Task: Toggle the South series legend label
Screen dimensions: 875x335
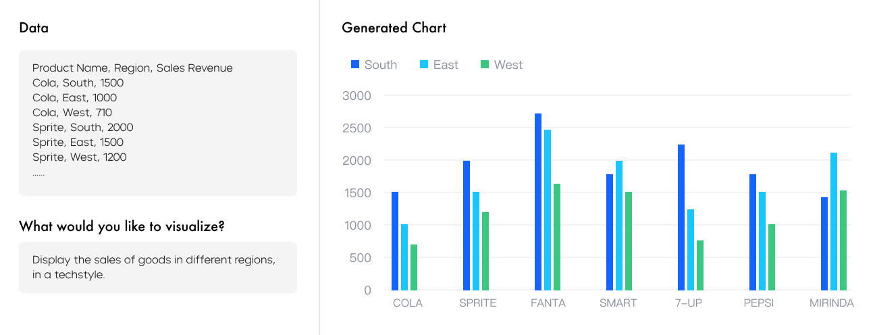Action: tap(380, 65)
